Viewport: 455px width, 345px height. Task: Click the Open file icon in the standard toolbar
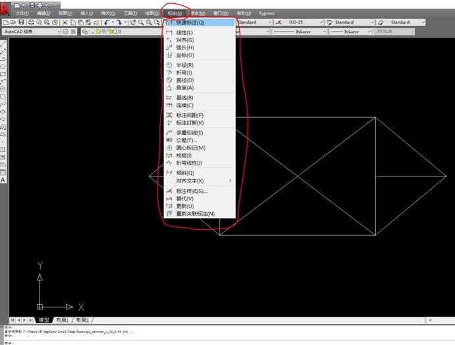tap(13, 22)
